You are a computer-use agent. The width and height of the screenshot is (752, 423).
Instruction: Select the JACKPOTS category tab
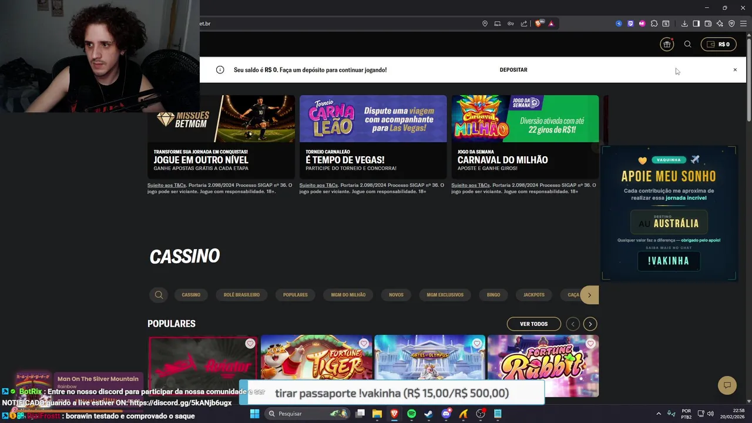(534, 295)
